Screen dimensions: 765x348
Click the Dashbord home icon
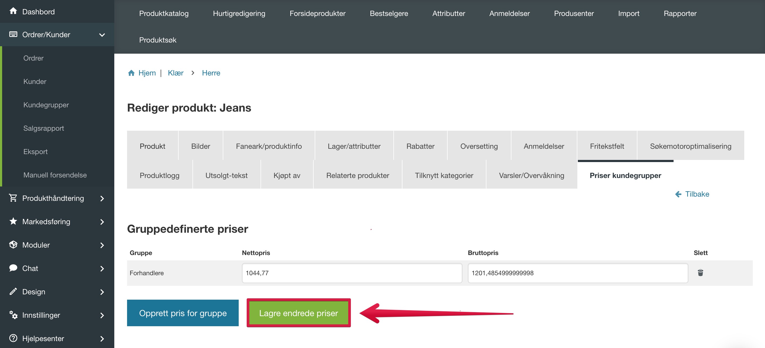tap(13, 11)
